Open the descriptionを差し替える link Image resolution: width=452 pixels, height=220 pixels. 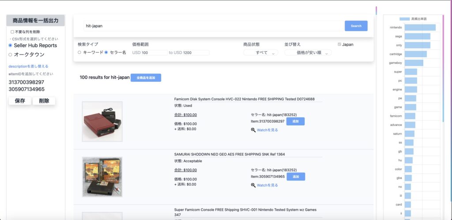[x=29, y=66]
